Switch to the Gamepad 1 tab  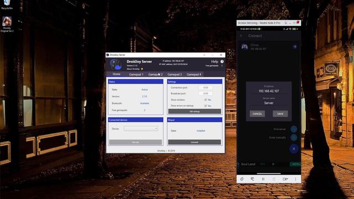click(136, 74)
